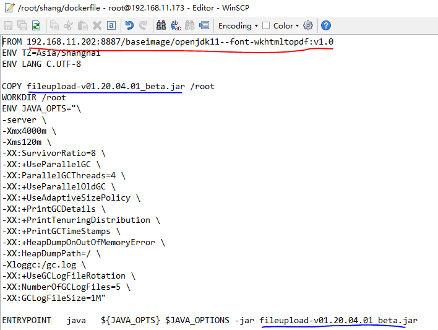The image size is (438, 330).
Task: Place cursor on the FROM 192.168.11.202:8887 line
Action: click(168, 41)
